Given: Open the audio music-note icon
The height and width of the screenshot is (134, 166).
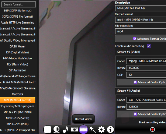Looking at the screenshot, I should 66,130.
